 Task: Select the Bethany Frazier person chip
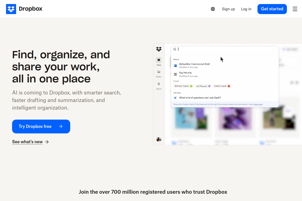183,86
